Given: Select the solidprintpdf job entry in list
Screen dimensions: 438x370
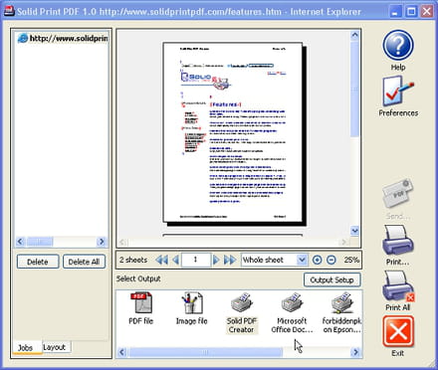Looking at the screenshot, I should click(62, 39).
